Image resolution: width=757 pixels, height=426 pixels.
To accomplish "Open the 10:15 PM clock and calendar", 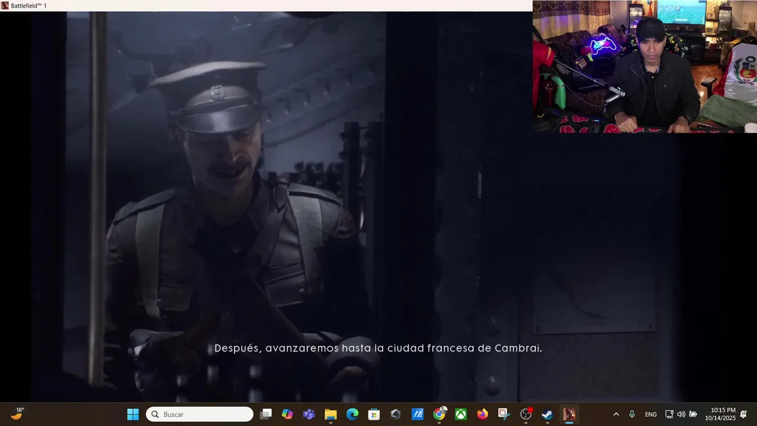I will click(x=720, y=414).
